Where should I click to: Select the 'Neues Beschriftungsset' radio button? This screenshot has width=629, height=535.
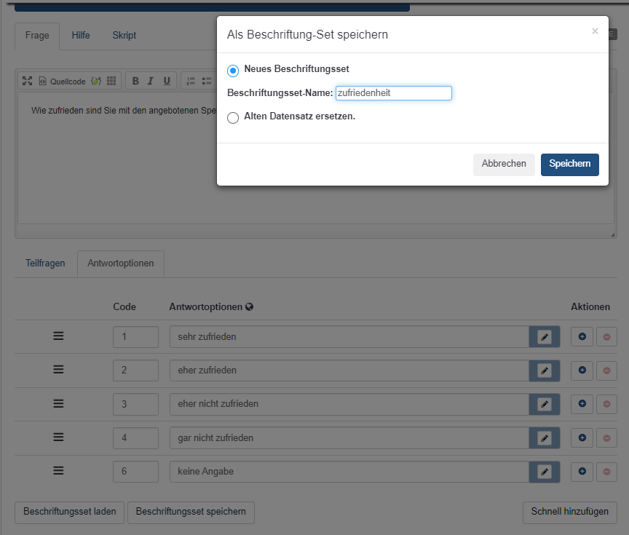pos(233,71)
